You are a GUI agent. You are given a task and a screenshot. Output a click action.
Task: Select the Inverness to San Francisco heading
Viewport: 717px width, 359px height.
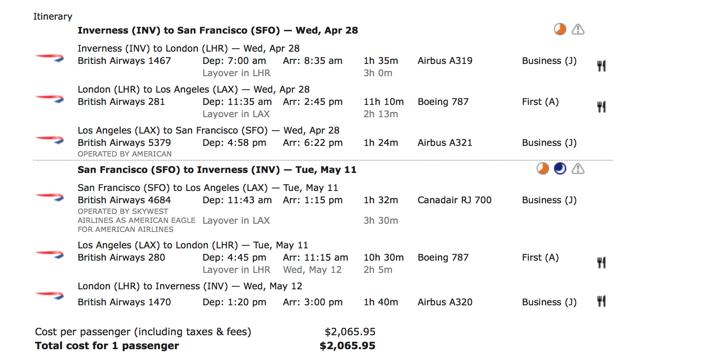tap(218, 30)
